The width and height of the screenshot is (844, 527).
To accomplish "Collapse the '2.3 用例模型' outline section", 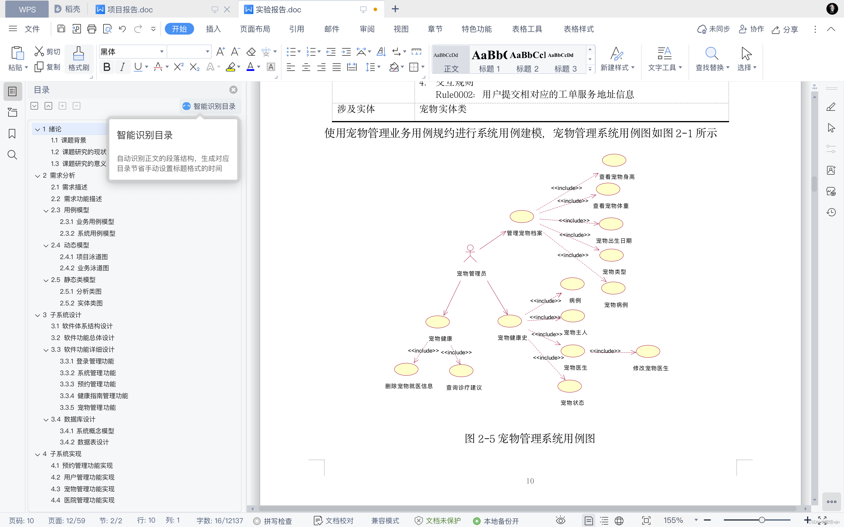I will [46, 210].
